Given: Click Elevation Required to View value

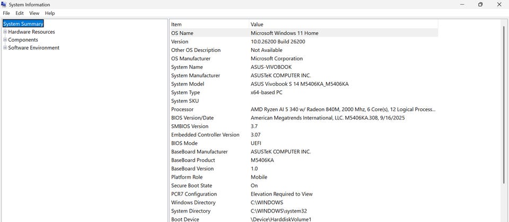Looking at the screenshot, I should (x=282, y=194).
